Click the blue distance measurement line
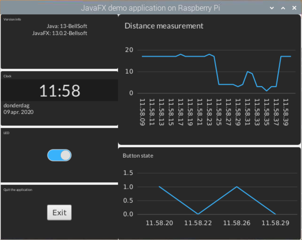 [172, 56]
